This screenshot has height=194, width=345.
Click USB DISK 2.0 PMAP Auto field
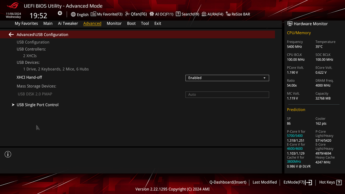coord(227,94)
